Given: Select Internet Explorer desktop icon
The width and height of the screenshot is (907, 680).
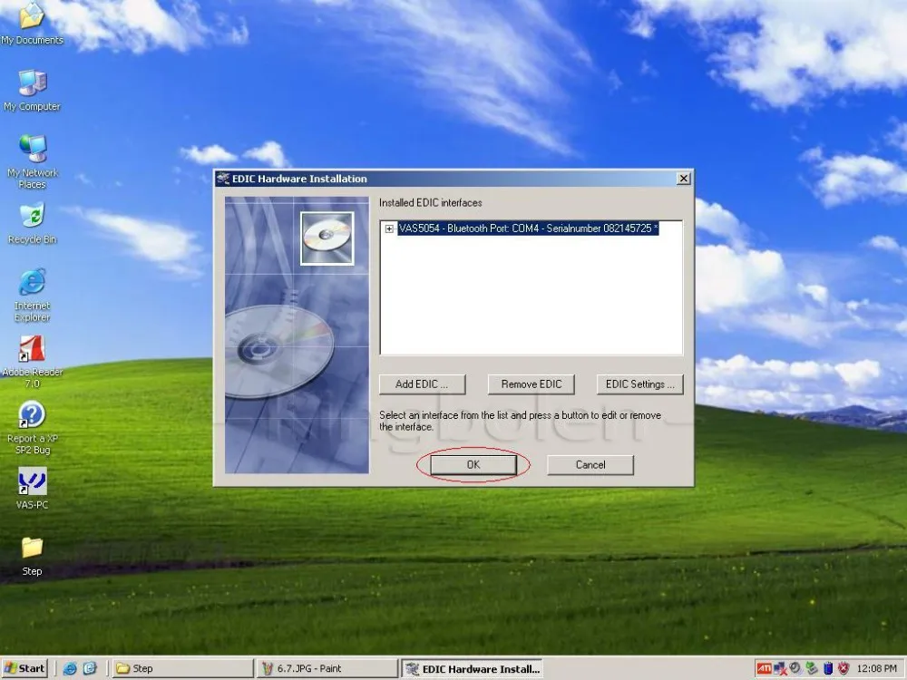Looking at the screenshot, I should tap(32, 296).
